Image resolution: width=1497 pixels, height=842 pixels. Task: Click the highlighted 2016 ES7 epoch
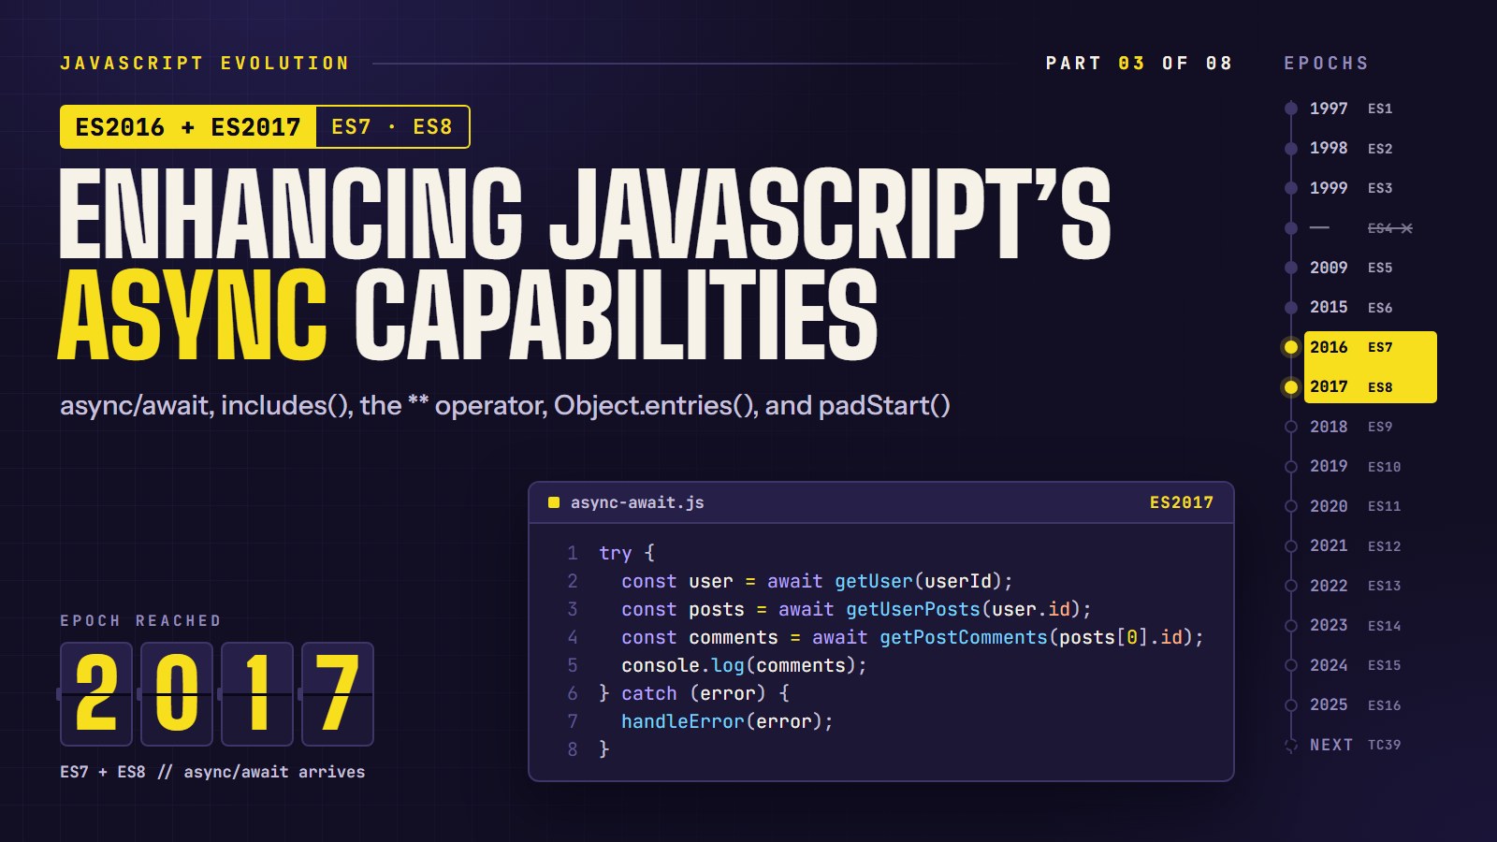click(1359, 347)
